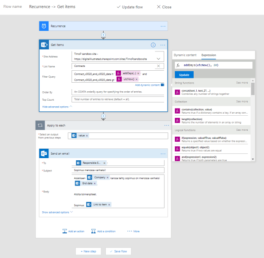This screenshot has width=264, height=258.
Task: Click See more for String functions
Action: pyautogui.click(x=242, y=82)
